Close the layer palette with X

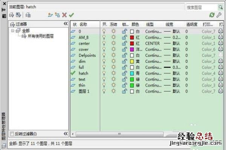click(4, 4)
